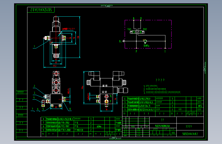Select balloon number 8 right of bottom-left view
Screen dimensions: 222x144
(x=70, y=109)
